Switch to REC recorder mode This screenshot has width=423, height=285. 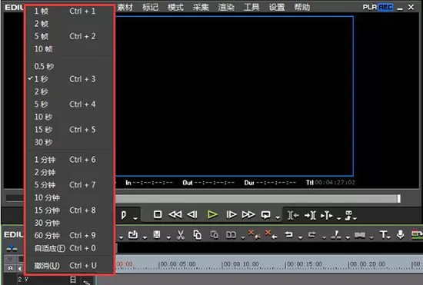tap(385, 7)
